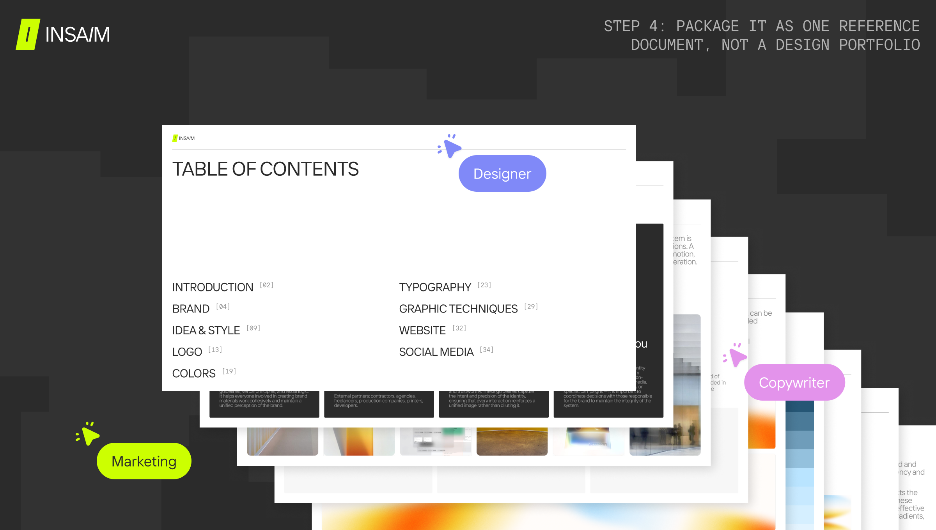Click the card starting 'guidelines, verbal principles'
Screen dimensions: 936x530
[x=264, y=404]
